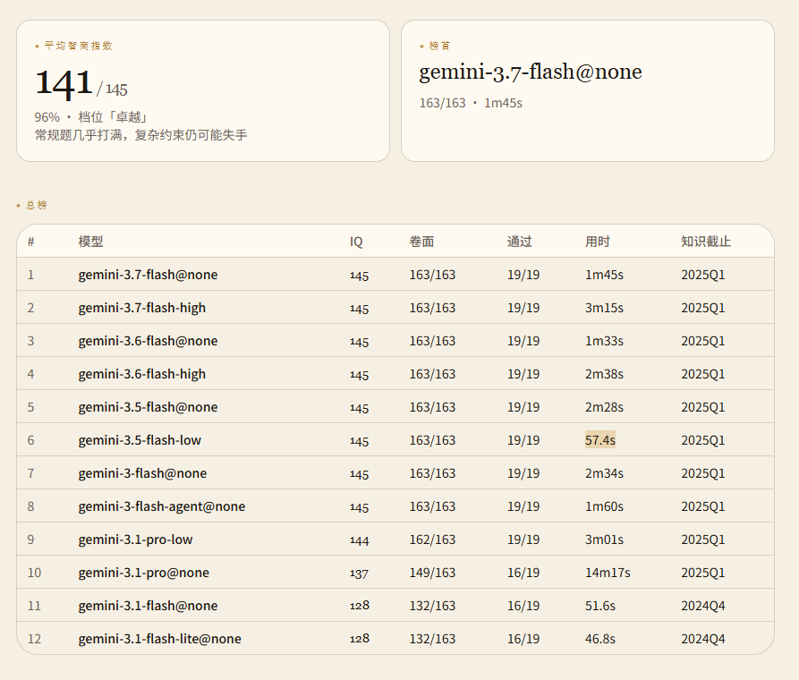799x680 pixels.
Task: Click the IQ value 144
Action: tap(360, 540)
